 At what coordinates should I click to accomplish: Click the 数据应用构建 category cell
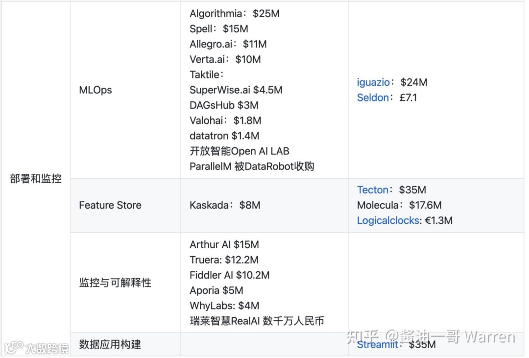[x=110, y=344]
